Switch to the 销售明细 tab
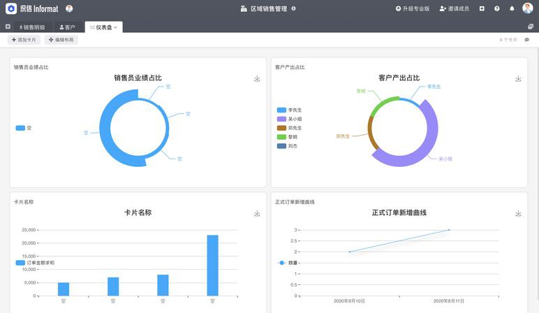The image size is (539, 313). tap(31, 27)
